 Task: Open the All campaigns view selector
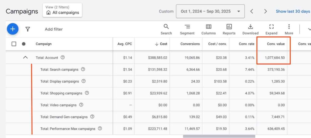tap(62, 10)
